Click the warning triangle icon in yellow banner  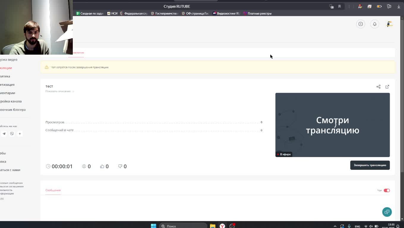pyautogui.click(x=47, y=67)
